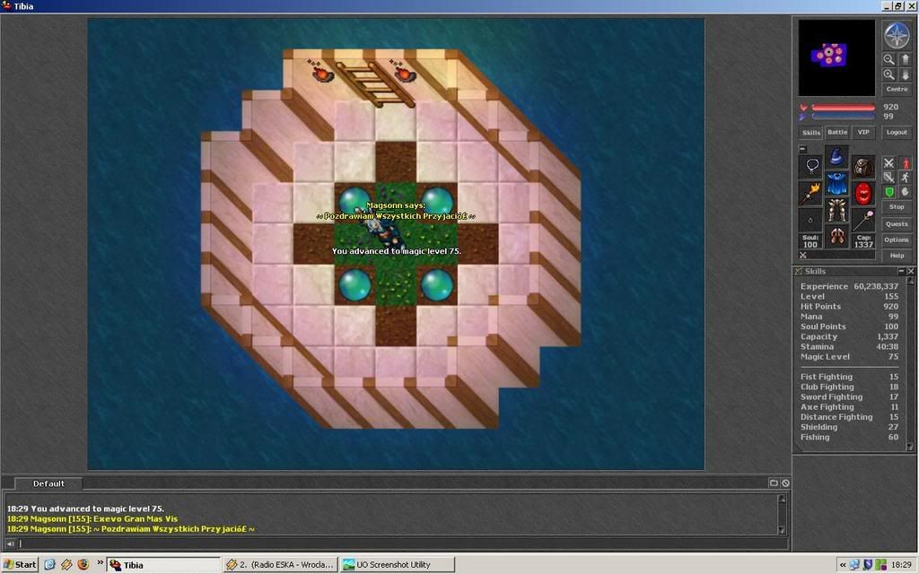Toggle secure mode hand icon
Screen dimensions: 919x574
click(906, 192)
